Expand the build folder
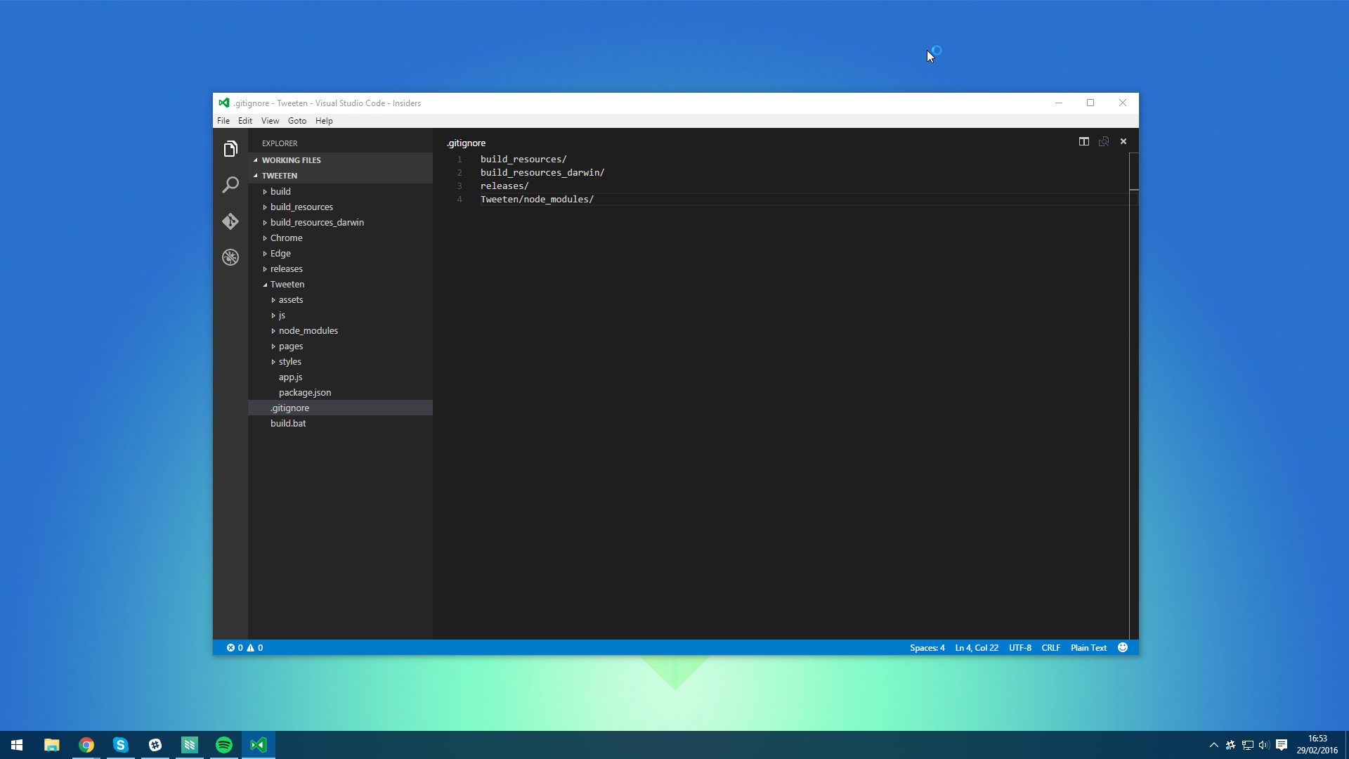The width and height of the screenshot is (1349, 759). (340, 191)
